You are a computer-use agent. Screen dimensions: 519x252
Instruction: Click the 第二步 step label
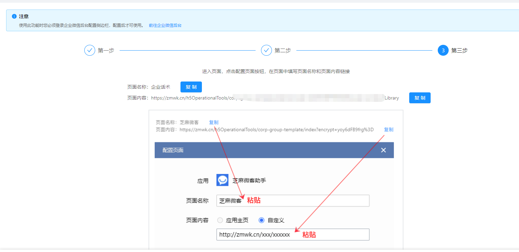coord(283,51)
